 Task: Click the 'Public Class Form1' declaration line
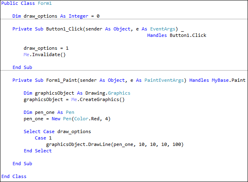[27, 3]
